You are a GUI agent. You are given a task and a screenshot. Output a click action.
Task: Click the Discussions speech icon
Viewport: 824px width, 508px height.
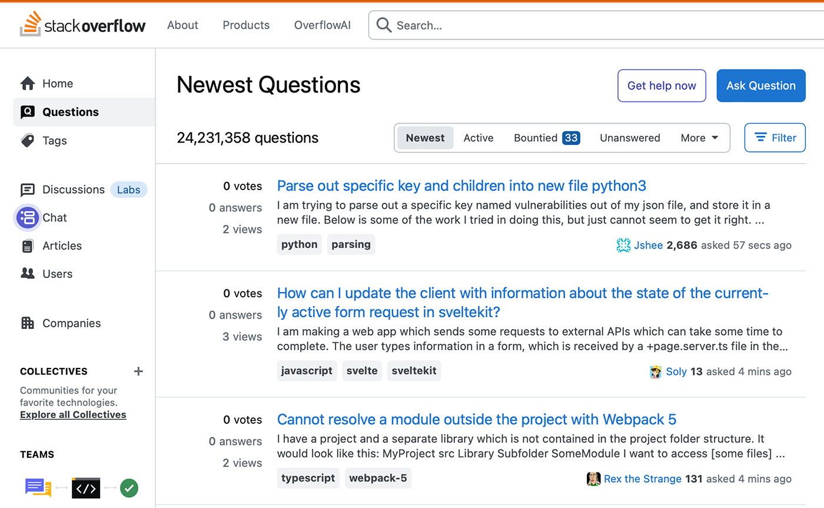pyautogui.click(x=27, y=190)
